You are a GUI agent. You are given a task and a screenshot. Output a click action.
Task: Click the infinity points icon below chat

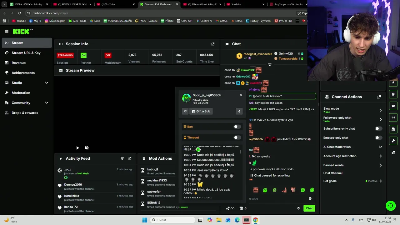pos(230,208)
